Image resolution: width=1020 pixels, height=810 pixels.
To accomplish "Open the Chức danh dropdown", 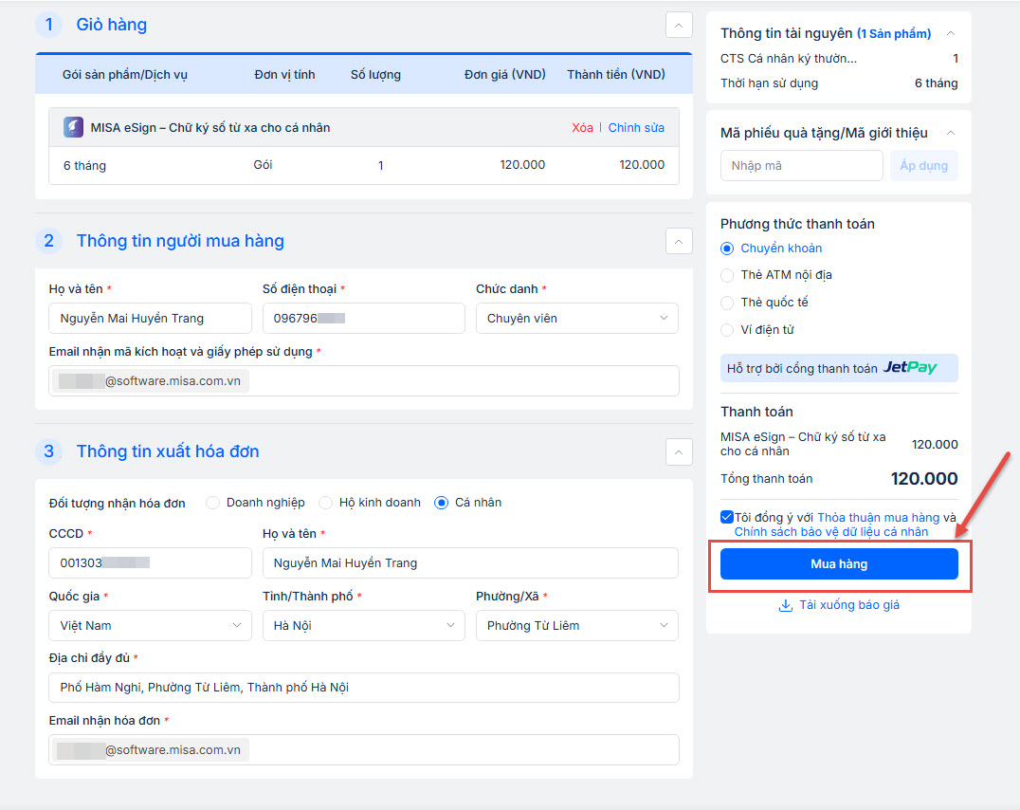I will 576,319.
